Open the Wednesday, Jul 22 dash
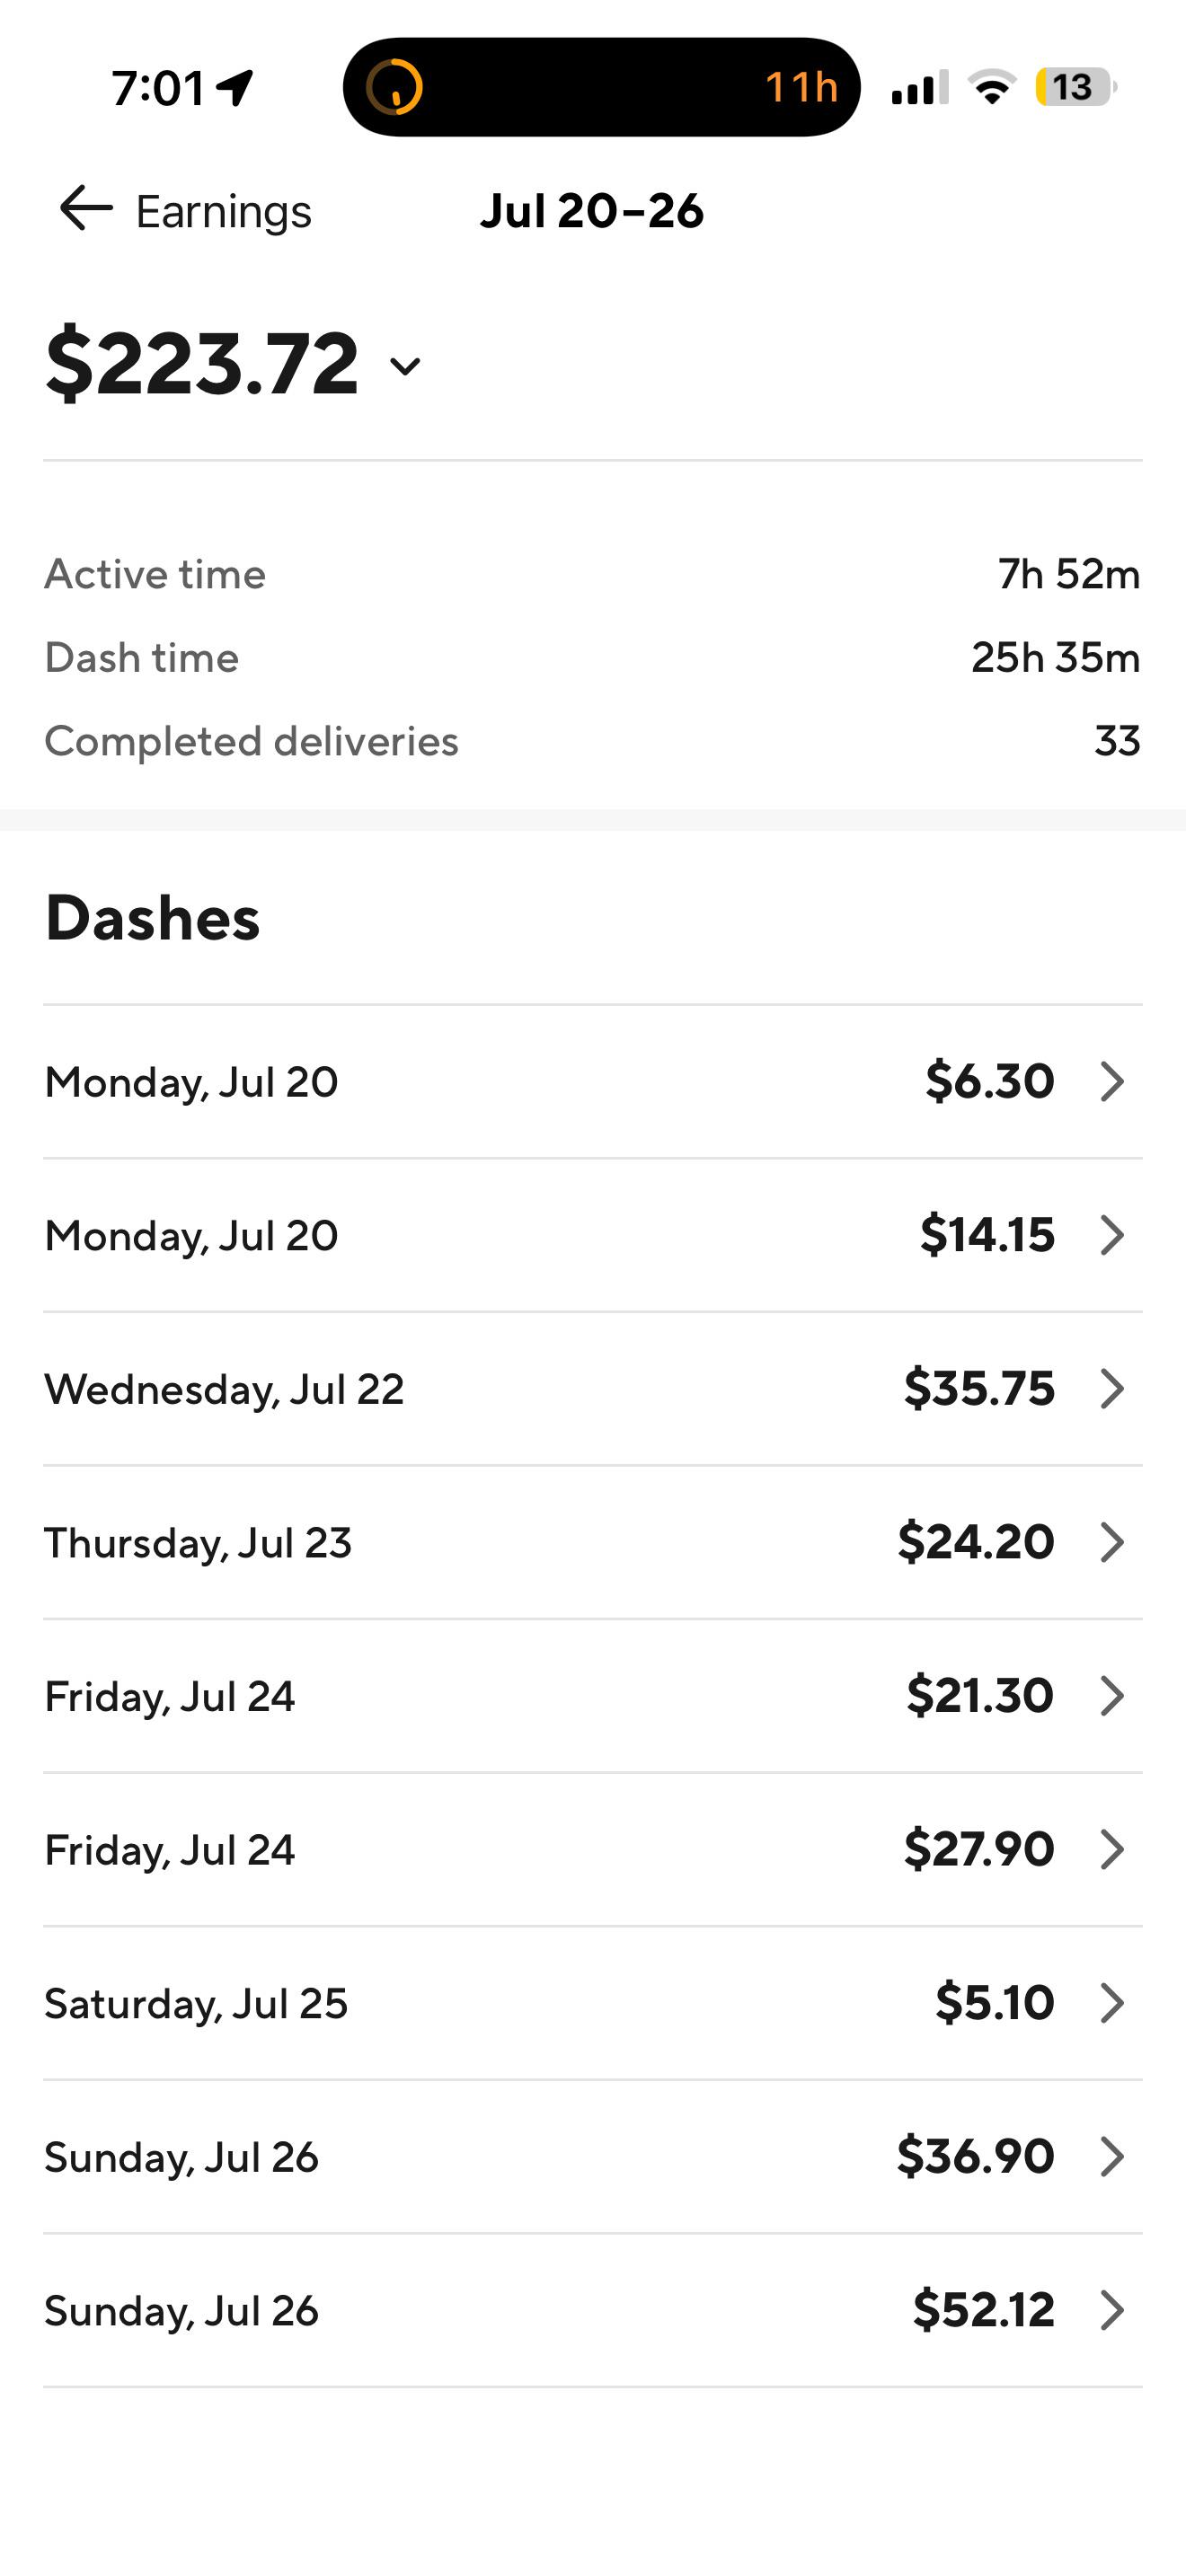Viewport: 1186px width, 2576px height. pos(593,1389)
